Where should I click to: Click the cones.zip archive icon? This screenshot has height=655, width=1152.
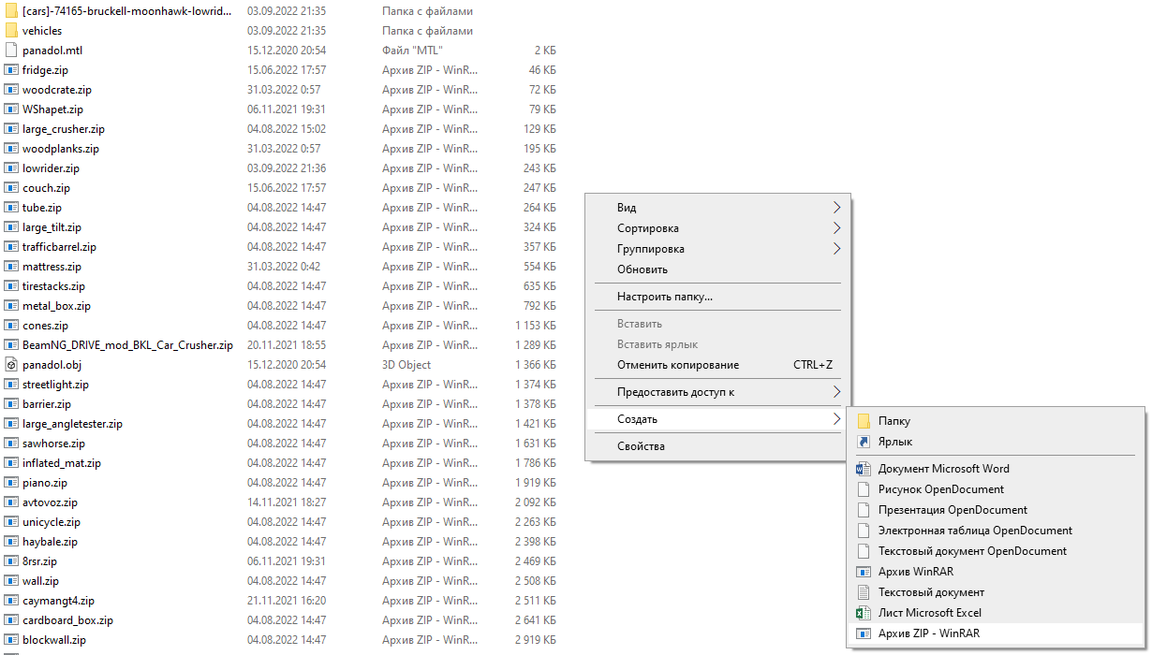[11, 326]
